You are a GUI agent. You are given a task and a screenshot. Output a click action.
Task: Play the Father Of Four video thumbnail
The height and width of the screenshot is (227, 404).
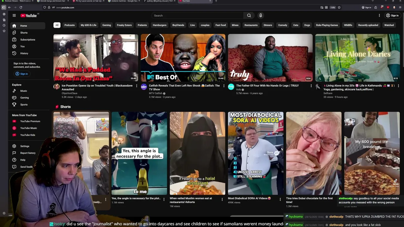pyautogui.click(x=270, y=58)
